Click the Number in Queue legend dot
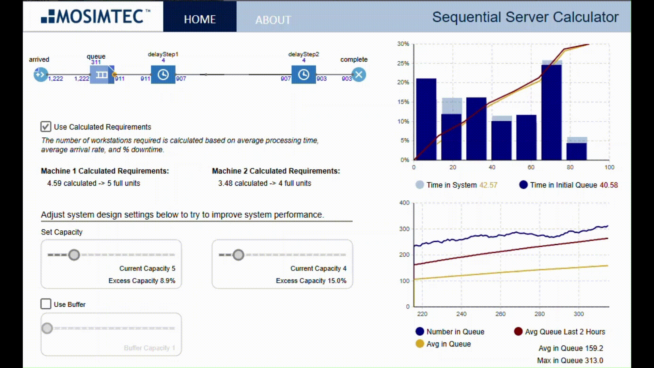Viewport: 654px width, 368px height. [x=420, y=332]
